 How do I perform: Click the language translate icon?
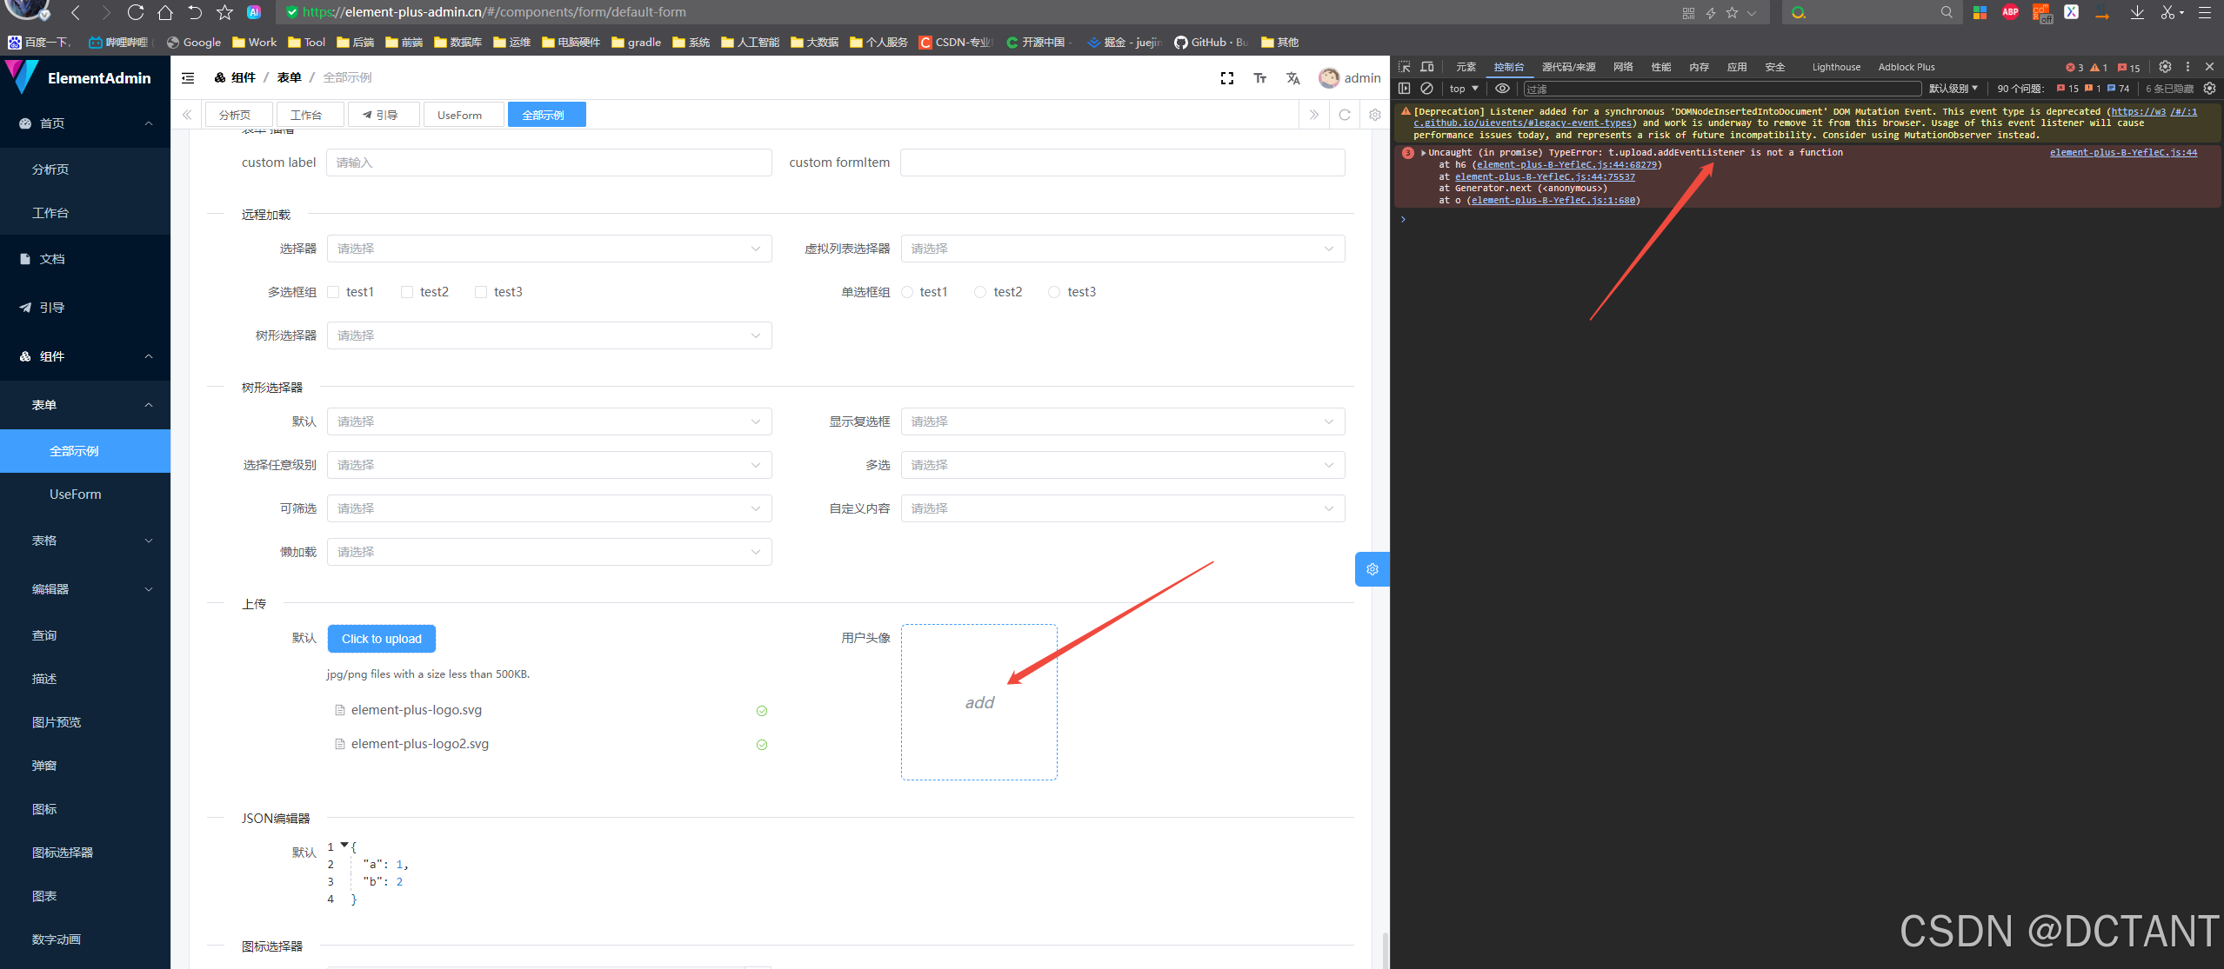pyautogui.click(x=1292, y=78)
